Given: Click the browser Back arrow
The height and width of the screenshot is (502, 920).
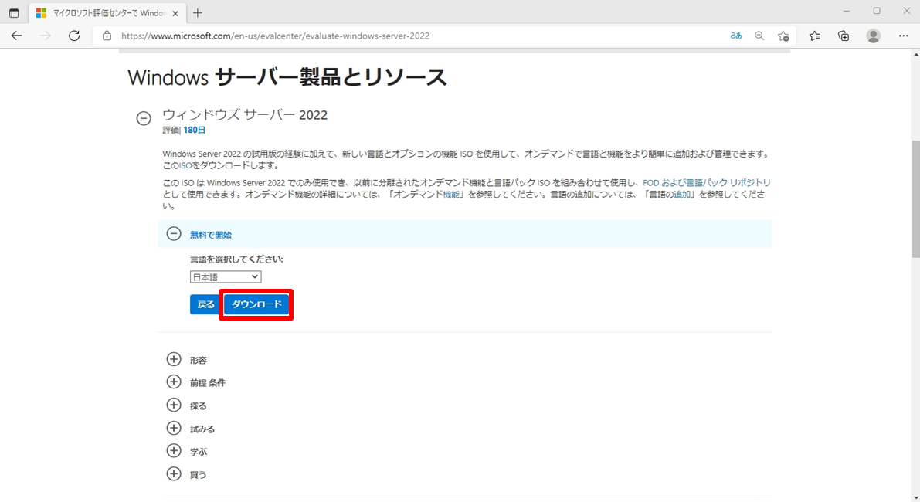Looking at the screenshot, I should pyautogui.click(x=16, y=36).
